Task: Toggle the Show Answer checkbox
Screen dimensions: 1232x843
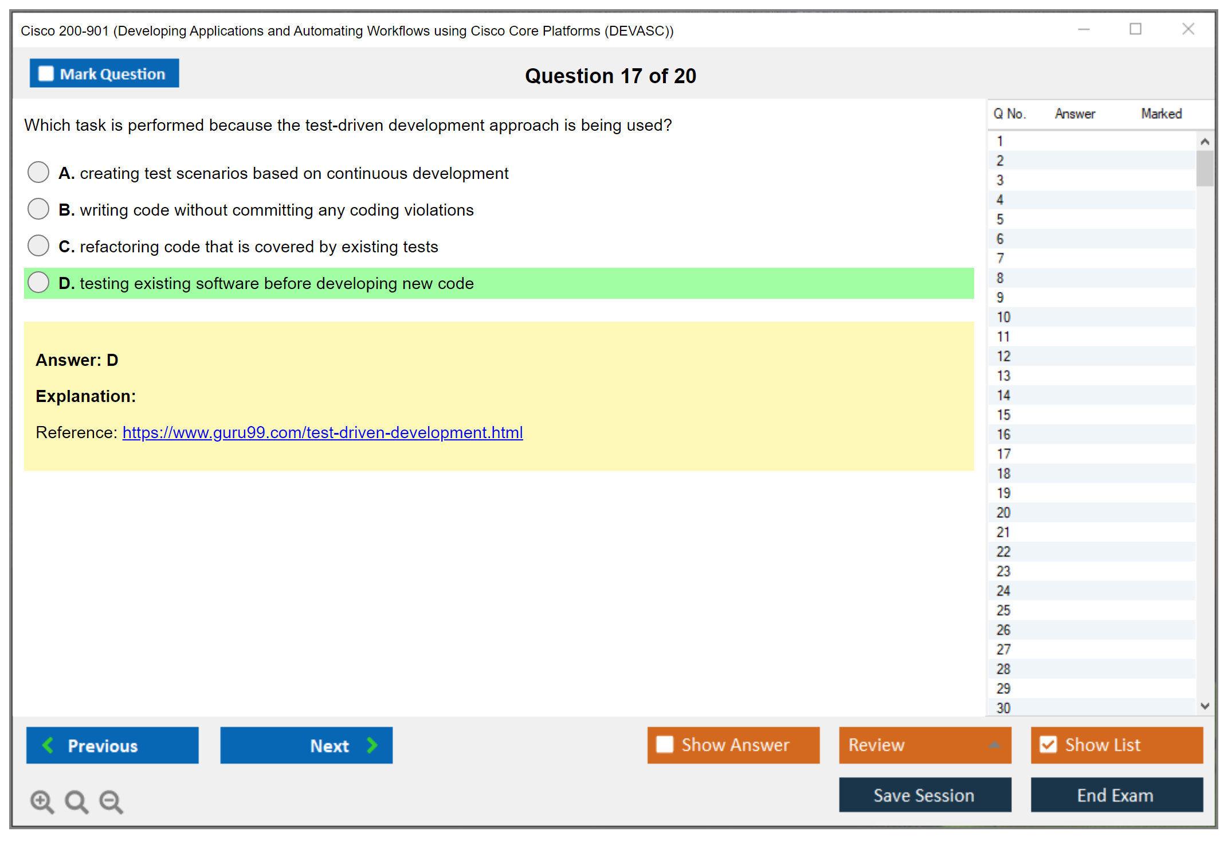Action: (x=665, y=744)
